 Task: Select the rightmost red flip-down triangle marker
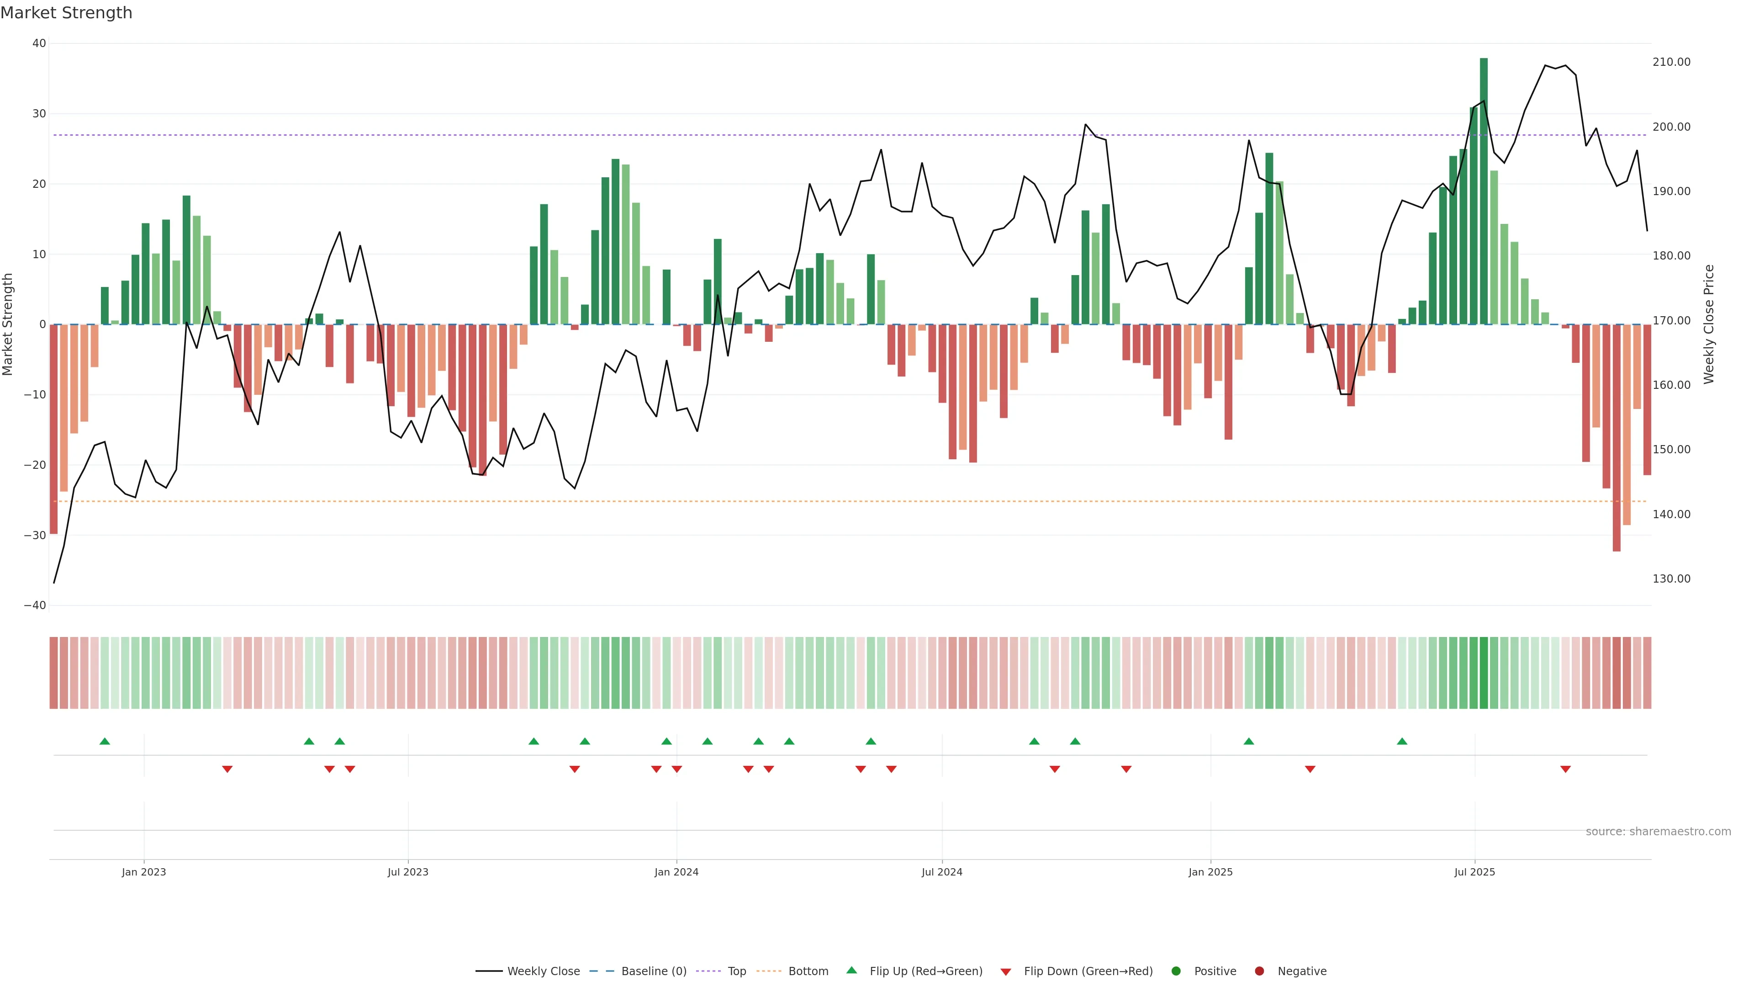(1565, 769)
